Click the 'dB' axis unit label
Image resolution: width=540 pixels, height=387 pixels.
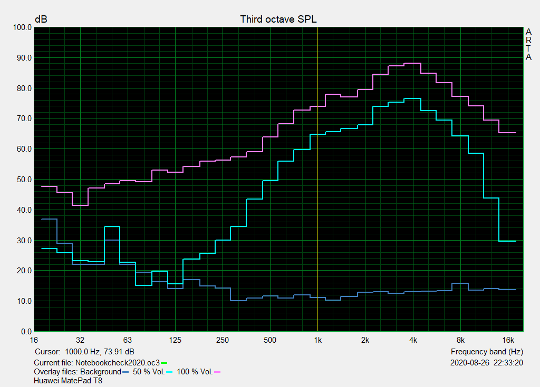click(x=41, y=19)
